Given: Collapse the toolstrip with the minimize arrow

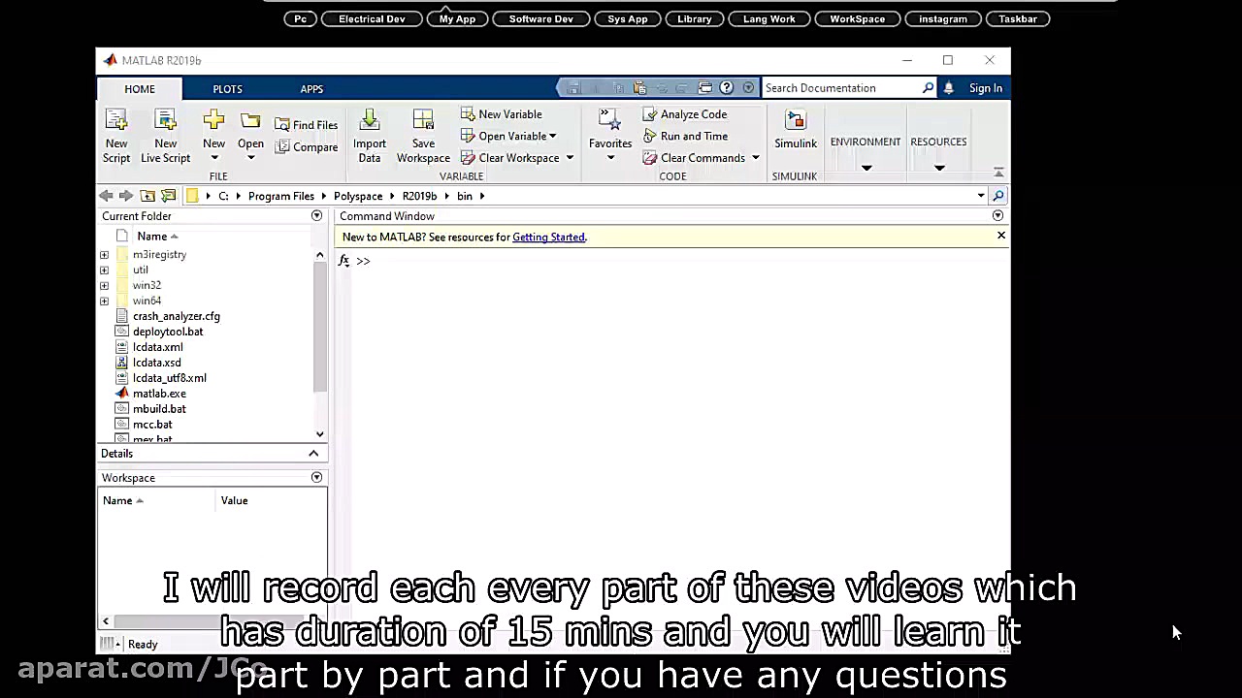Looking at the screenshot, I should click(998, 173).
